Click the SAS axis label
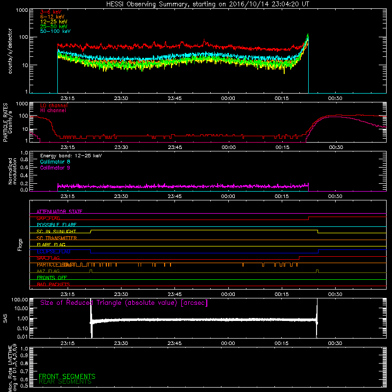 point(5,318)
